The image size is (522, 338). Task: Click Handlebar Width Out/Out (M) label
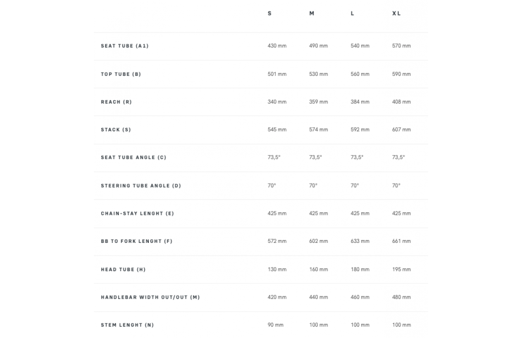[150, 297]
